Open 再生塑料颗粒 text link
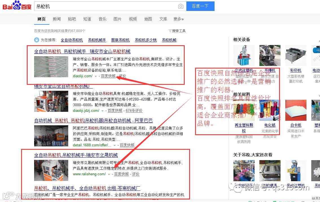 tap(244, 128)
